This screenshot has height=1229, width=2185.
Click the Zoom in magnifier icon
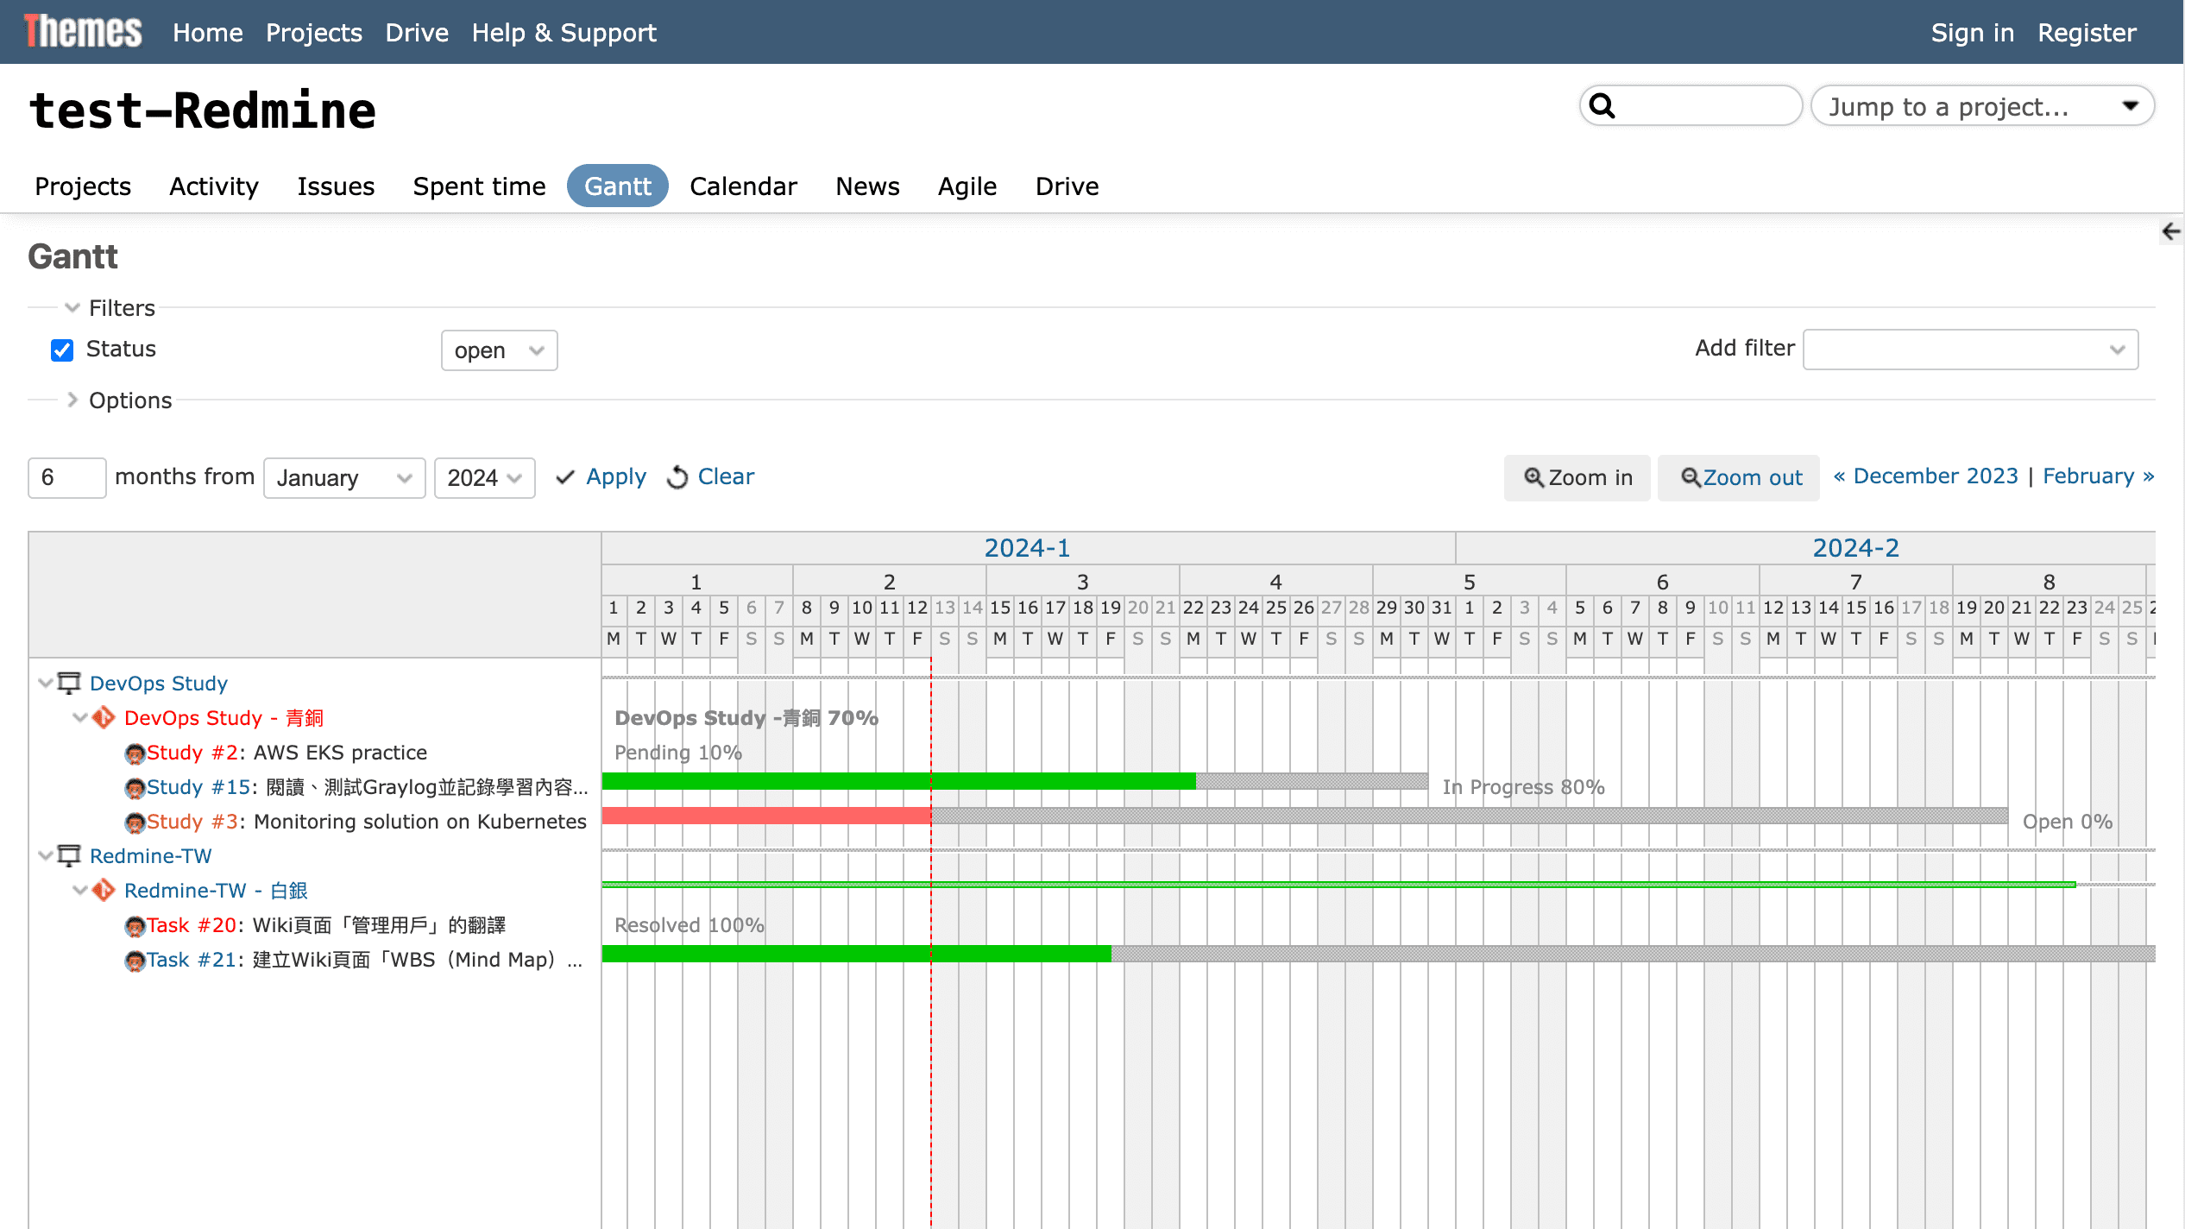(x=1533, y=477)
